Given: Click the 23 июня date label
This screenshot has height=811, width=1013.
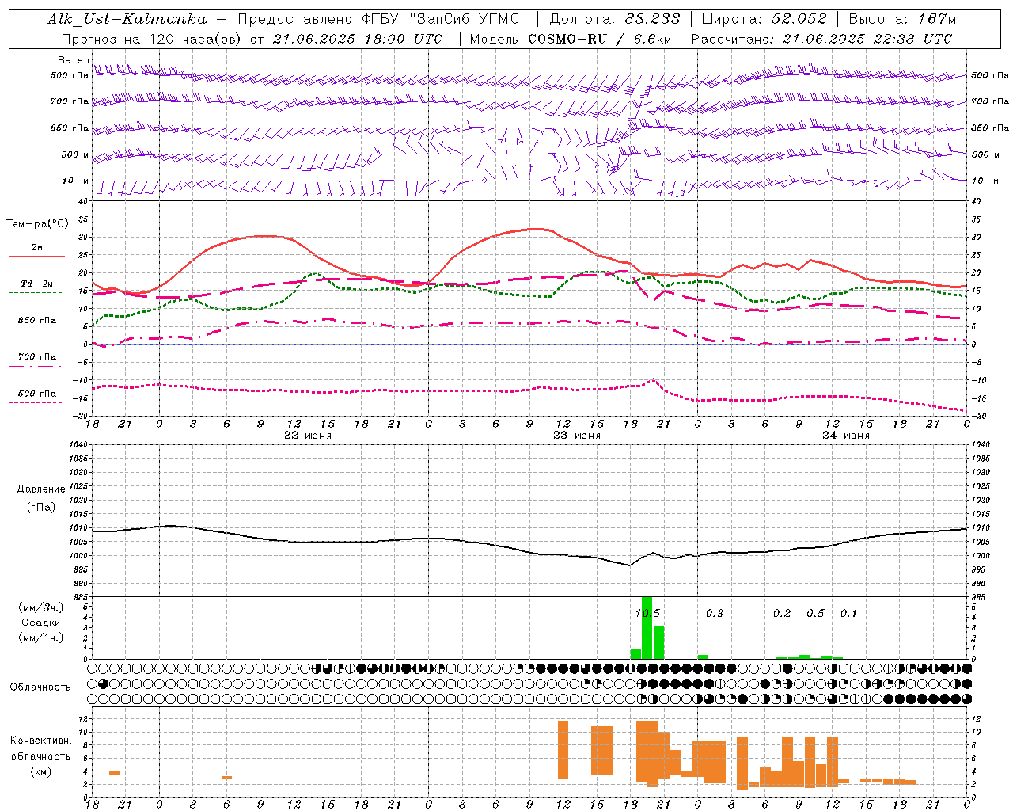Looking at the screenshot, I should point(577,436).
